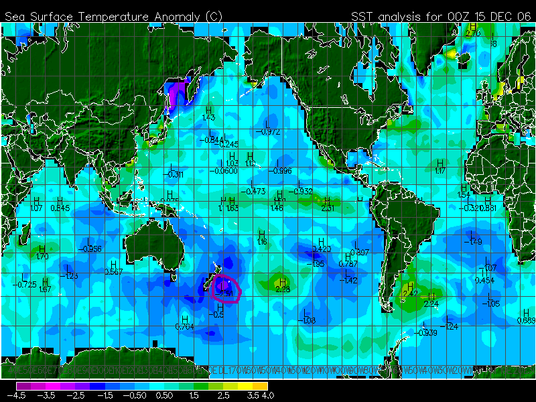Viewport: 536px width, 402px height.
Task: Click the L -0.996 anomaly label
Action: coord(280,167)
